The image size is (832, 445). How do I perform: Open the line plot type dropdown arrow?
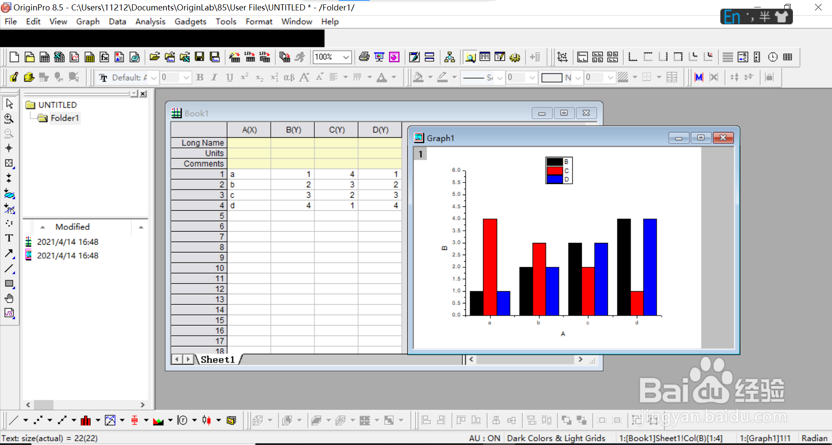tap(26, 420)
